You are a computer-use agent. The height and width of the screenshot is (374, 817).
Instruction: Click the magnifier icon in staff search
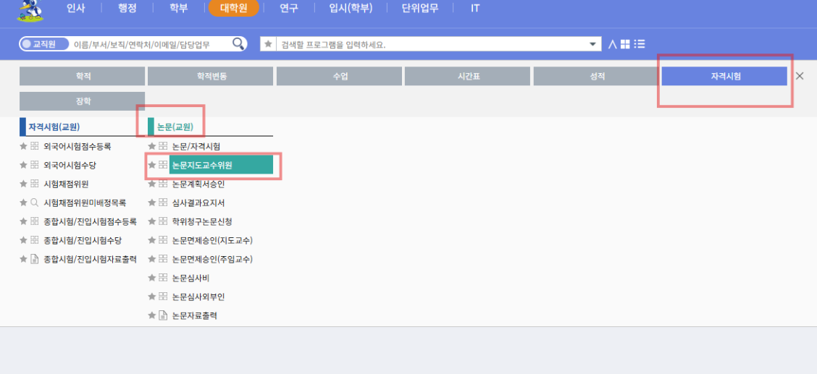239,44
